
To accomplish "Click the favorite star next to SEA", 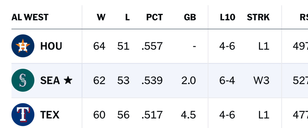I will pos(68,81).
